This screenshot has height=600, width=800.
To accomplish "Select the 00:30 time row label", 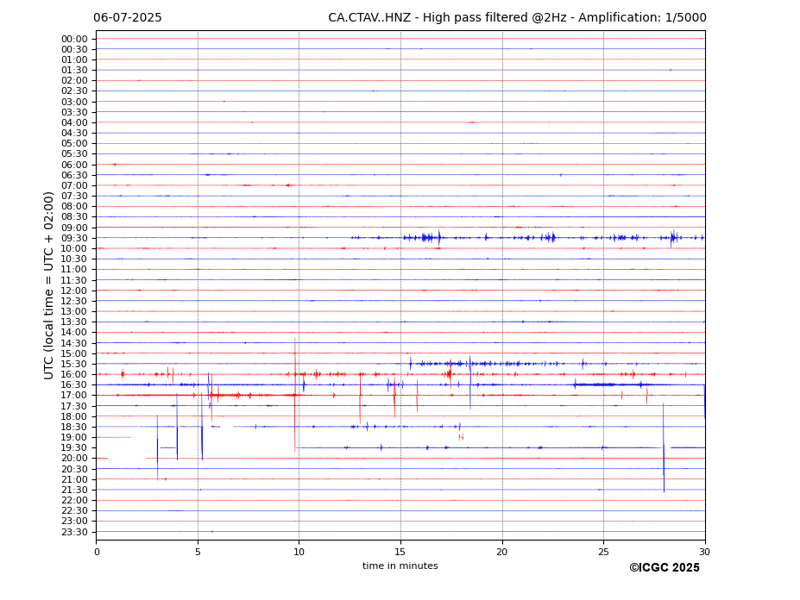I will pyautogui.click(x=74, y=49).
